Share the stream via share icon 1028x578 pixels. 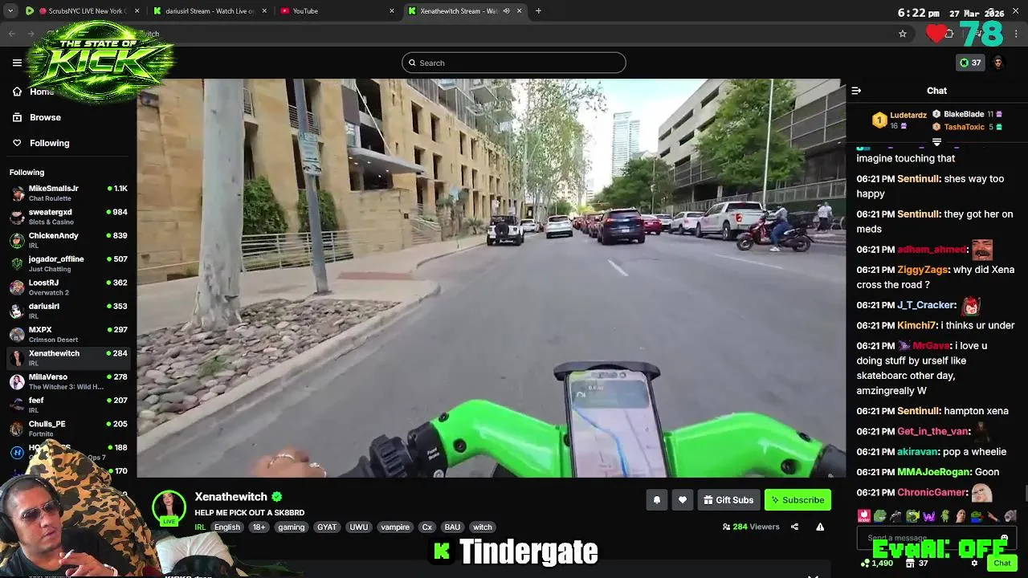pos(794,527)
